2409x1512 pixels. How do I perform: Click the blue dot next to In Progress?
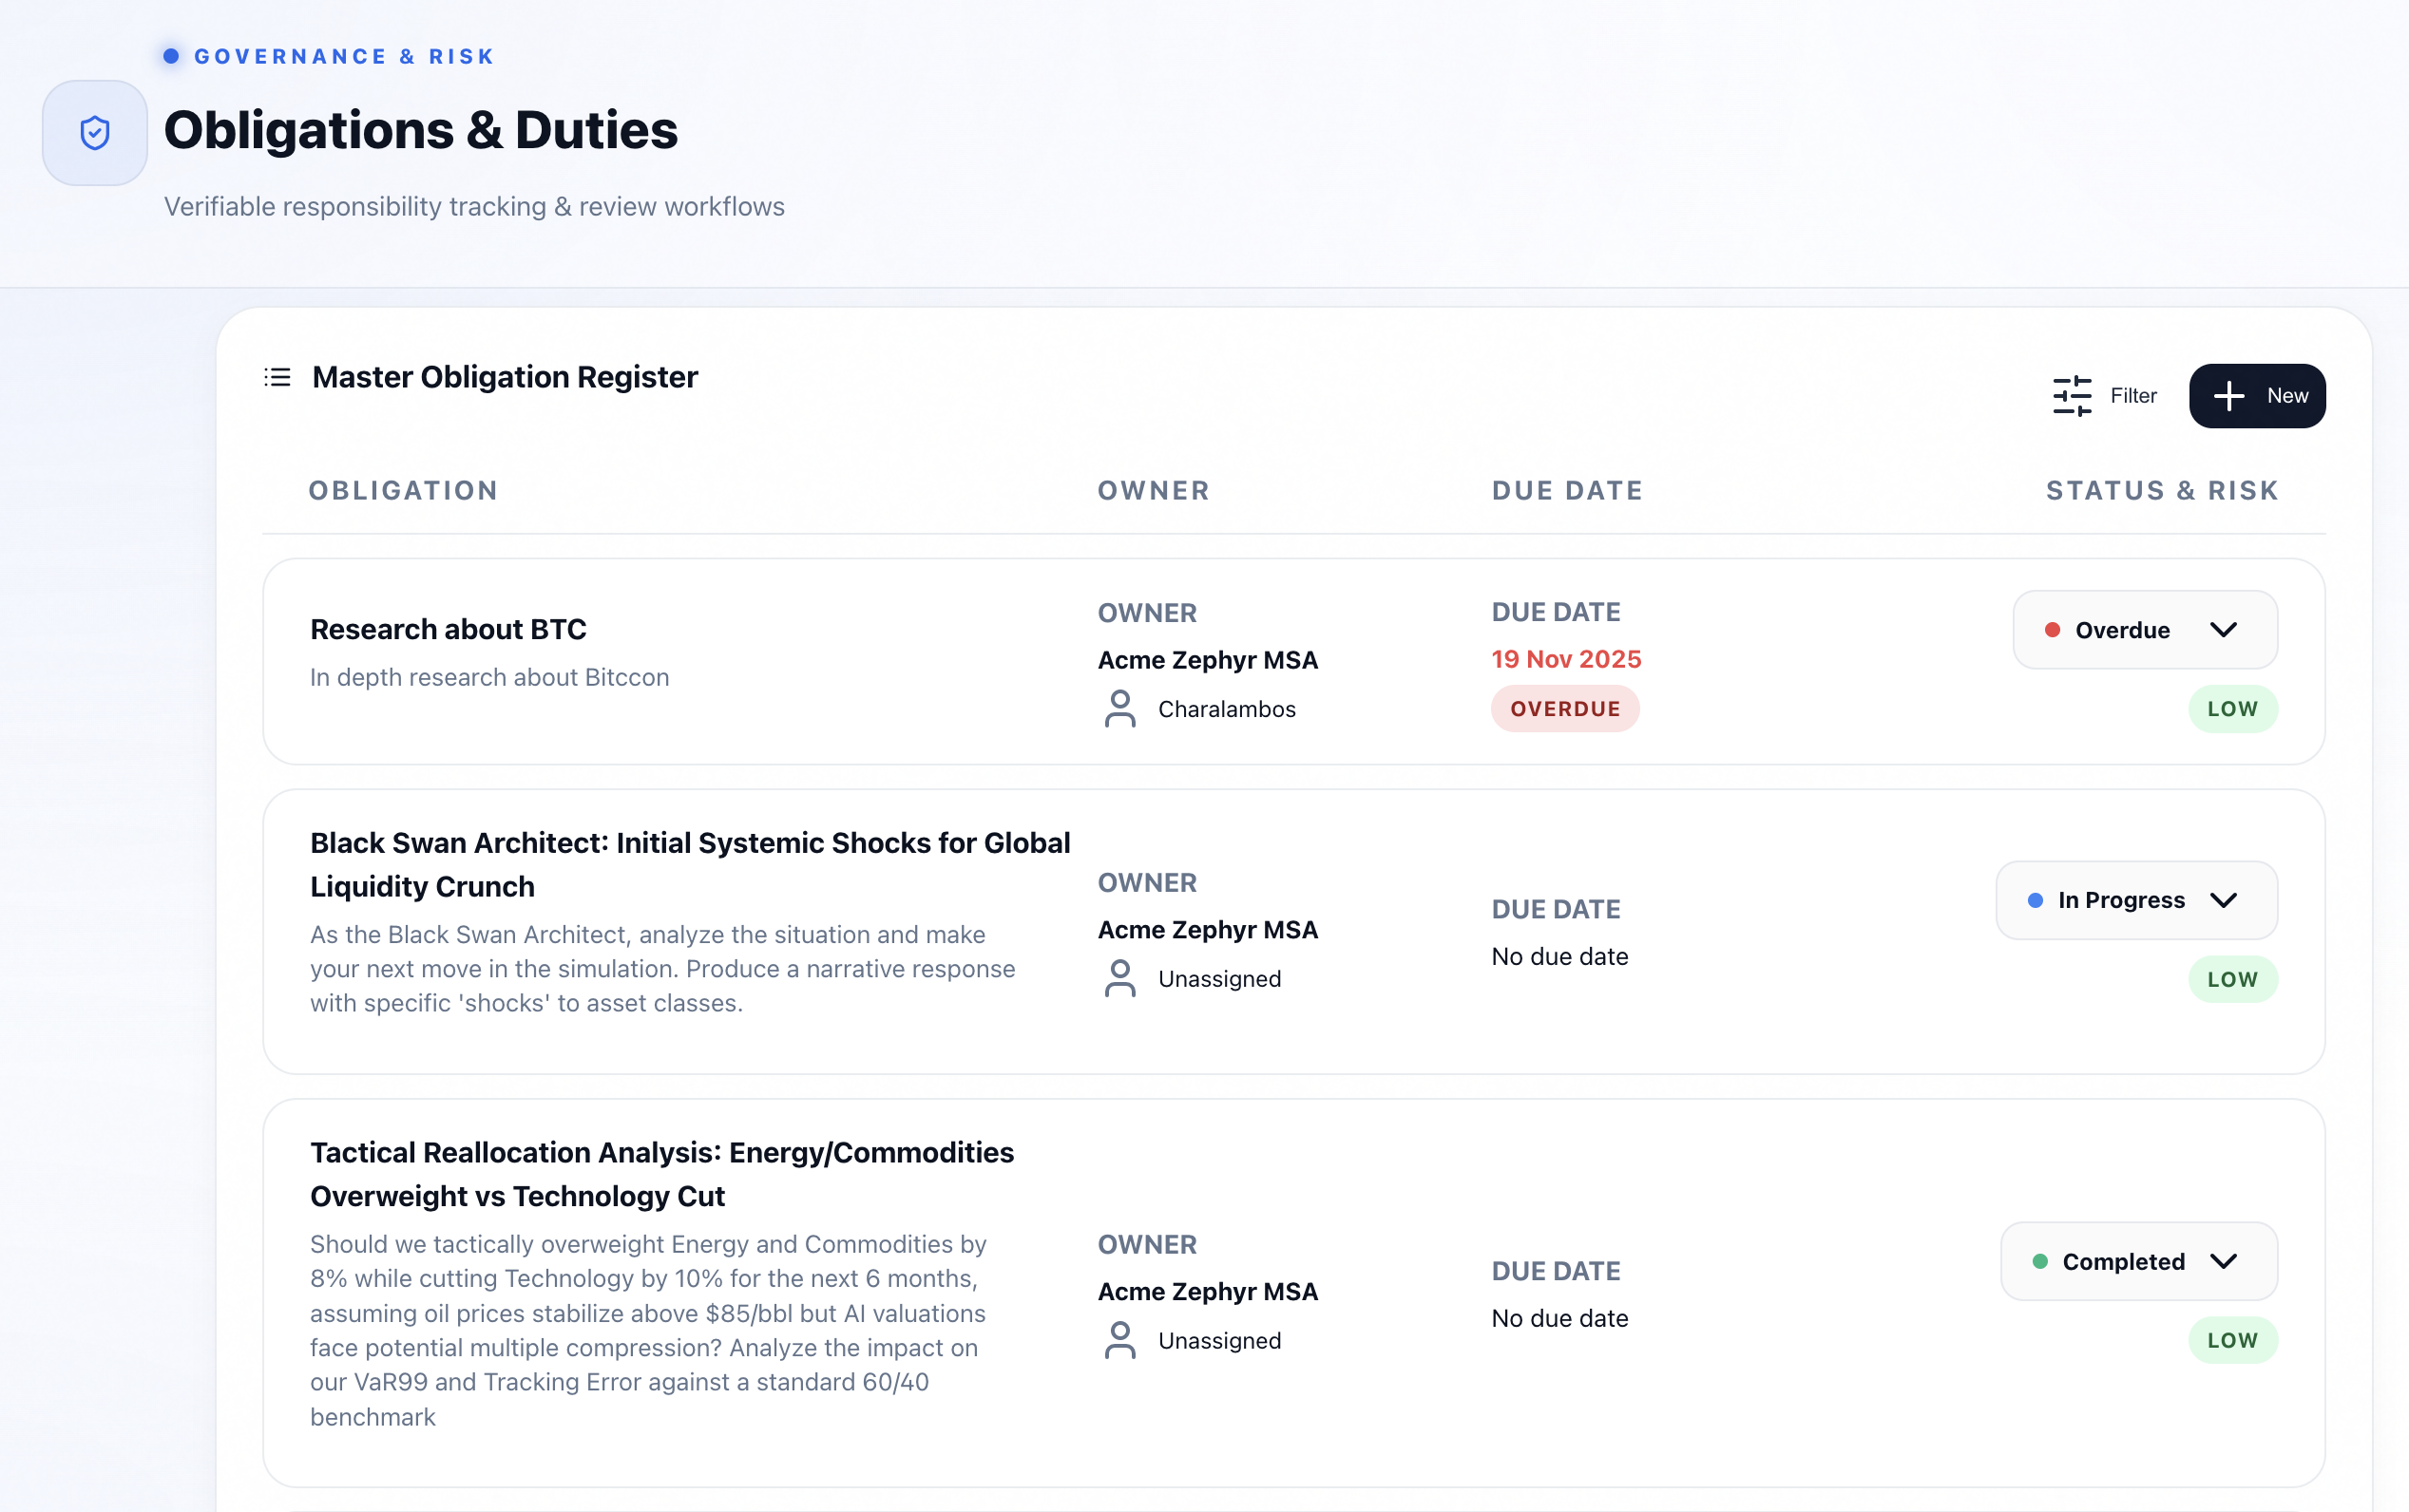click(2034, 900)
